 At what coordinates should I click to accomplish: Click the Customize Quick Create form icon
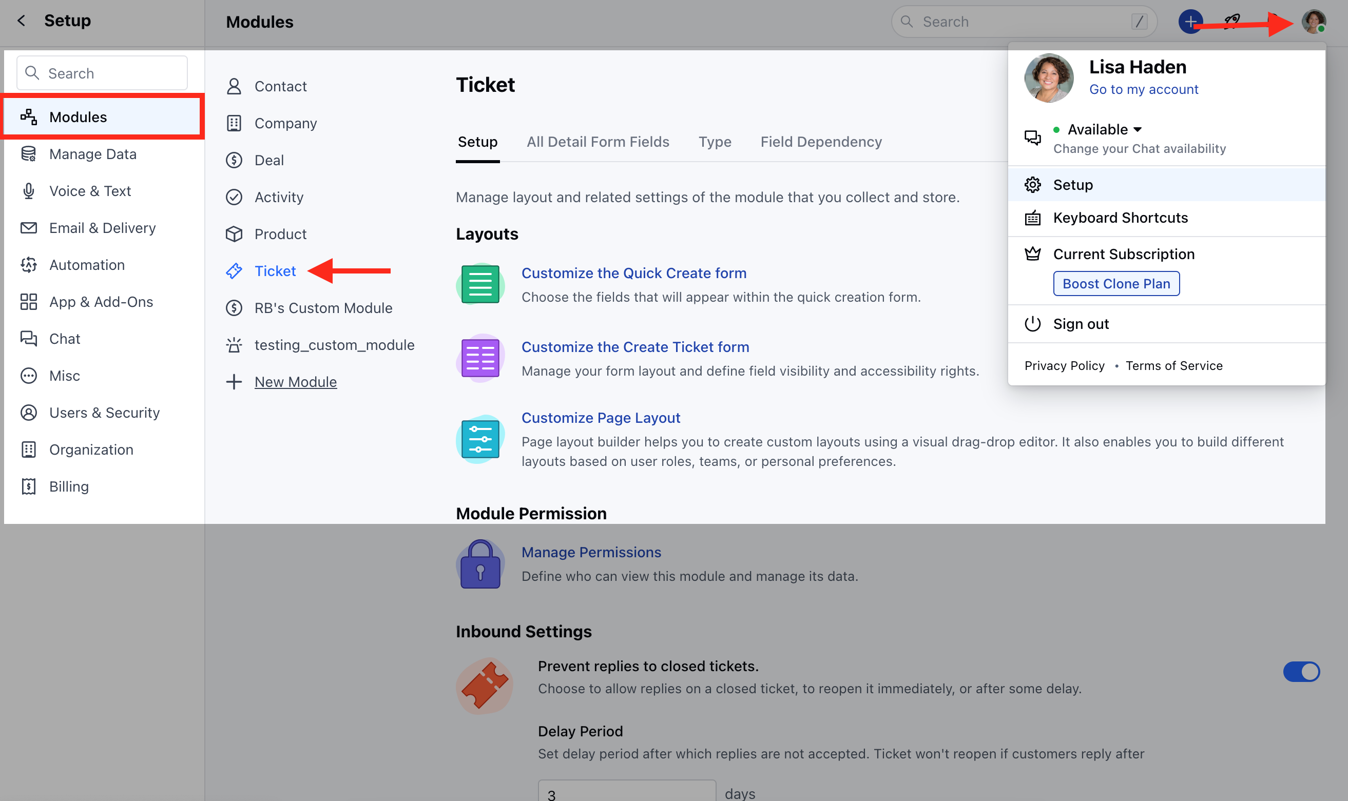pyautogui.click(x=480, y=284)
